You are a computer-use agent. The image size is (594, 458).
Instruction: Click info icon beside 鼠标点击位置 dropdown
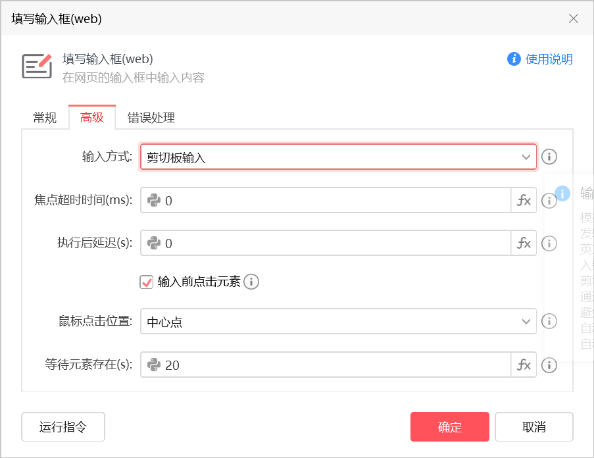coord(549,322)
